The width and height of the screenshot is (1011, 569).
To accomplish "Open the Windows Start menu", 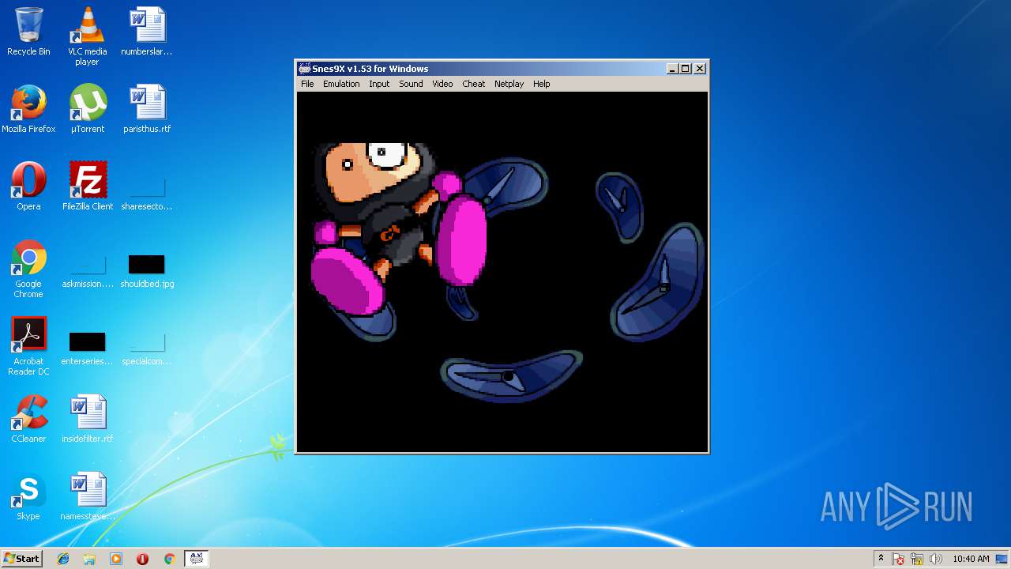I will tap(21, 558).
